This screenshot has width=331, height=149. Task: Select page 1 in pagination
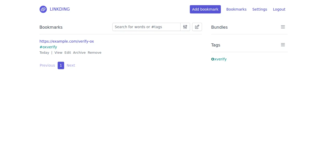coord(61,65)
